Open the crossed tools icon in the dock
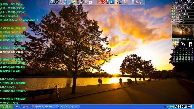This screenshot has width=194, height=109. click(x=61, y=2)
